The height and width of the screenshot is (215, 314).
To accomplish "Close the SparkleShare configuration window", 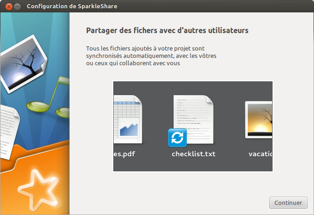I will [x=7, y=6].
